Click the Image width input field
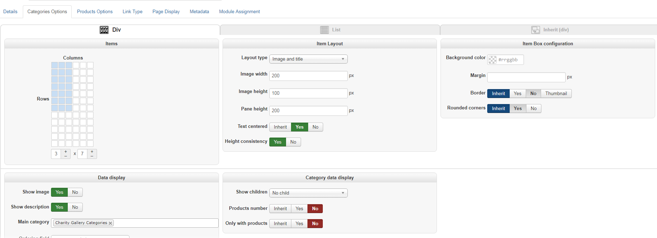657x238 pixels. 308,76
